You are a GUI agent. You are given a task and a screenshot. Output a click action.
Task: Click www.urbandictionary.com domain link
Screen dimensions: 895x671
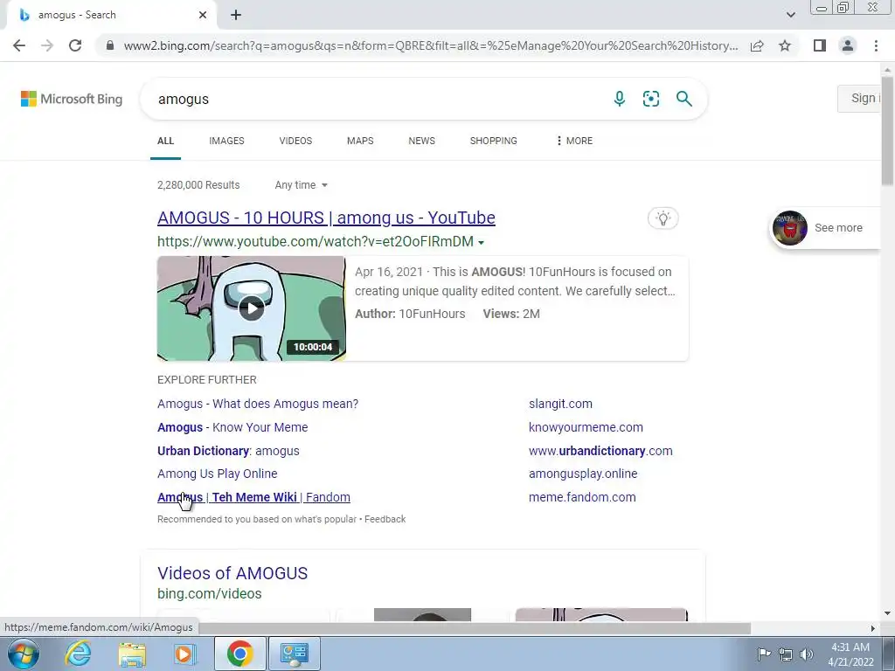coord(600,451)
